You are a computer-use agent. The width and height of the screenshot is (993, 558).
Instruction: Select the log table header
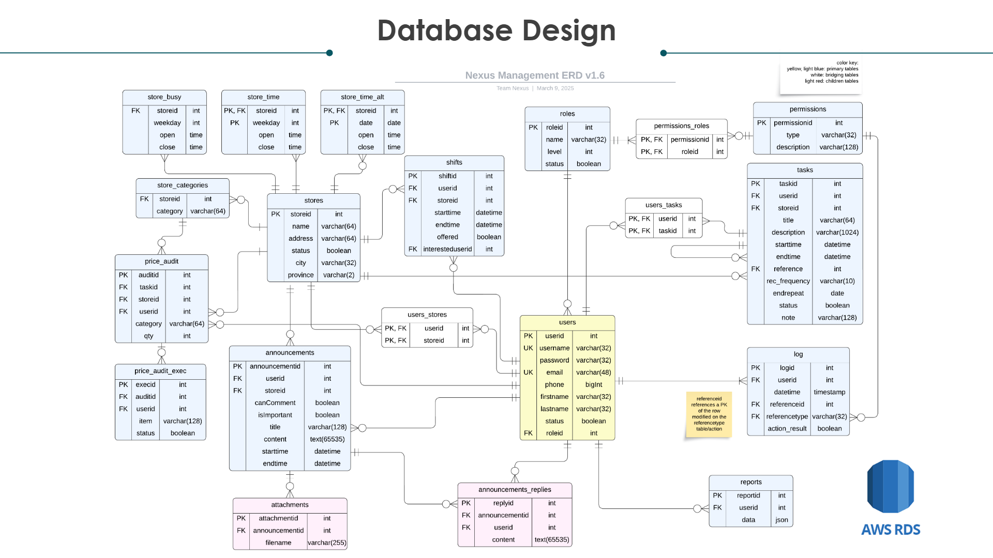point(798,354)
